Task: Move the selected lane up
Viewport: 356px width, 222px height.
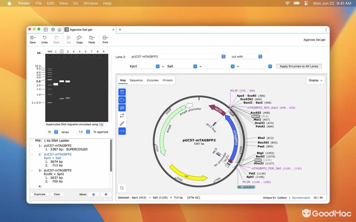Action: (93, 195)
